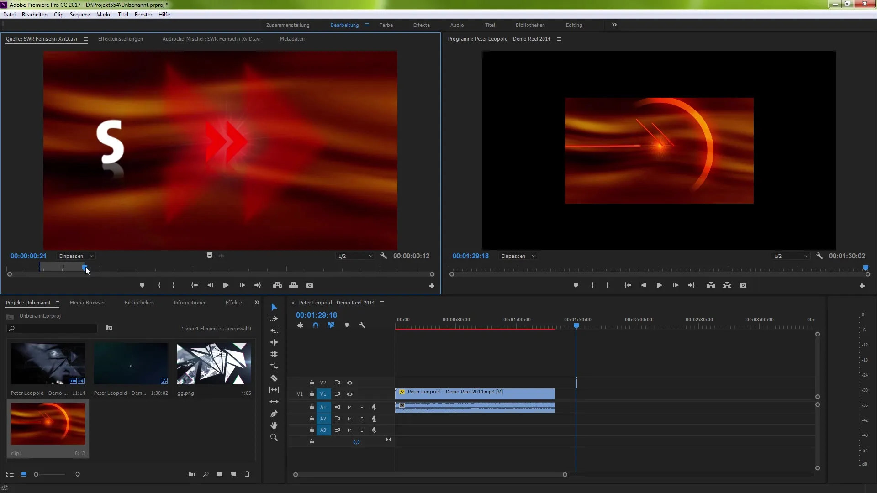Open timeline sequence panel menu

tap(382, 303)
